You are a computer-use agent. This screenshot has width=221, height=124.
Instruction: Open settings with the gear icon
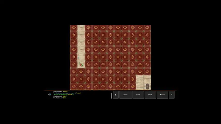coord(172,95)
